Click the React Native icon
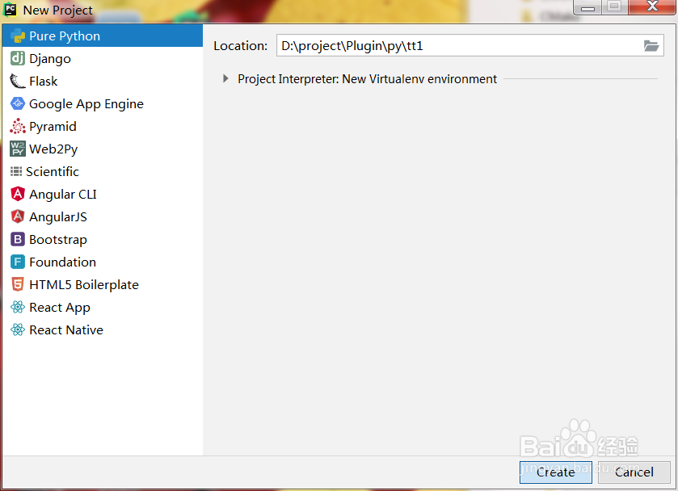The height and width of the screenshot is (491, 678). [18, 329]
